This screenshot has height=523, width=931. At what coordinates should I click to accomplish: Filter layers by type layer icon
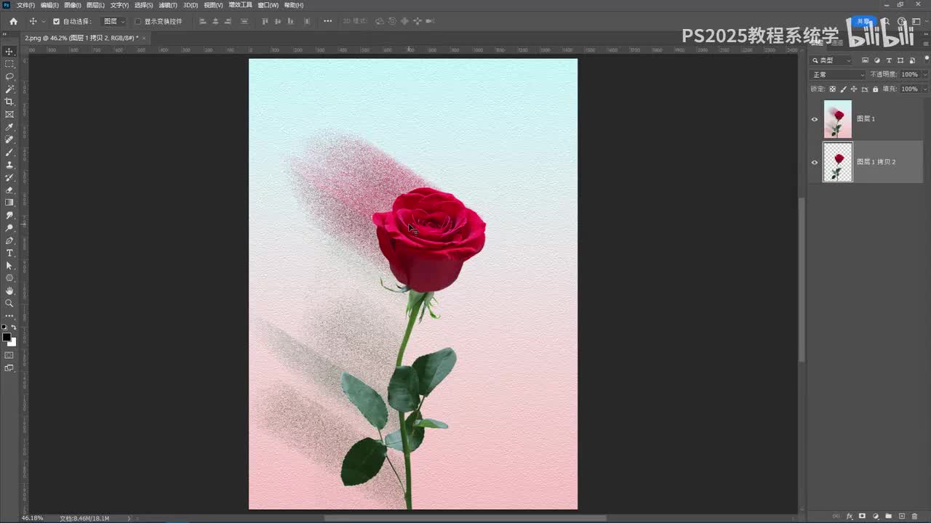889,60
